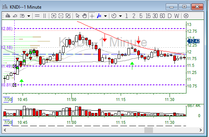Switch to 2 minute interval
209x137 pixels.
pos(134,16)
